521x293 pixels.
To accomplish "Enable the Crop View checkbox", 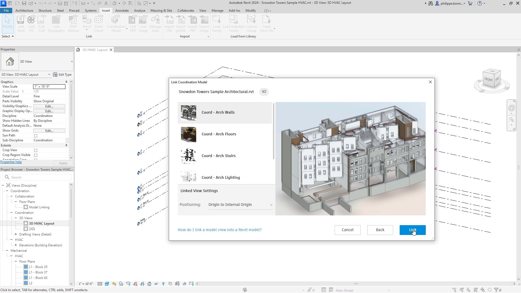I will pos(36,150).
